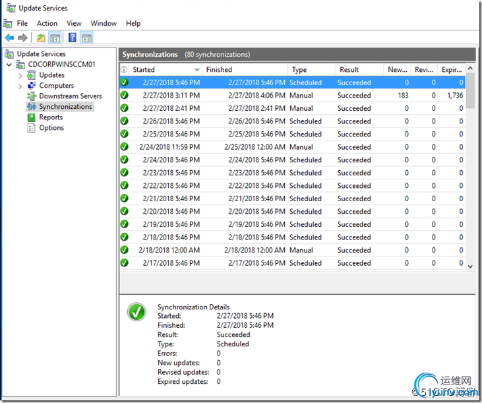The height and width of the screenshot is (403, 482).
Task: Click status icon of 2/20/2018 5:46 PM sync
Action: 124,212
